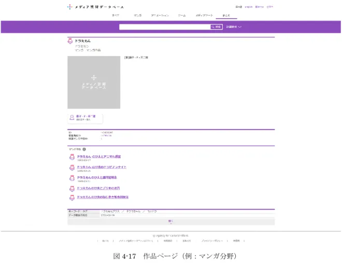This screenshot has height=271, width=342.
Task: Click icon beside のび太とアニマル惑星 entry
Action: (x=72, y=157)
